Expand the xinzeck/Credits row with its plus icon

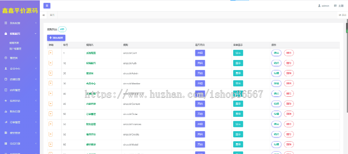(51, 134)
